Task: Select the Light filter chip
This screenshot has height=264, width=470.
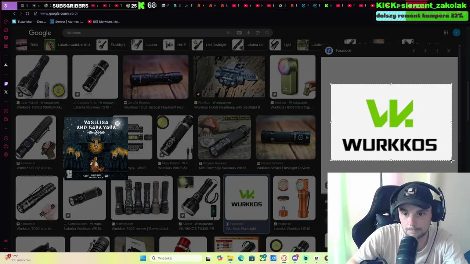Action: coord(281,45)
